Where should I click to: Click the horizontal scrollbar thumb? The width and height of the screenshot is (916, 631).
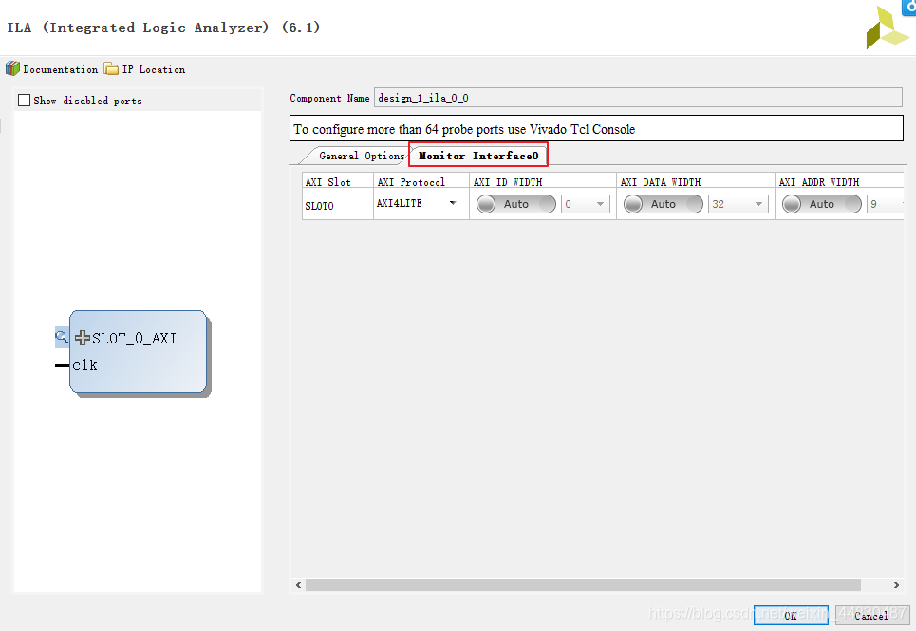click(583, 585)
